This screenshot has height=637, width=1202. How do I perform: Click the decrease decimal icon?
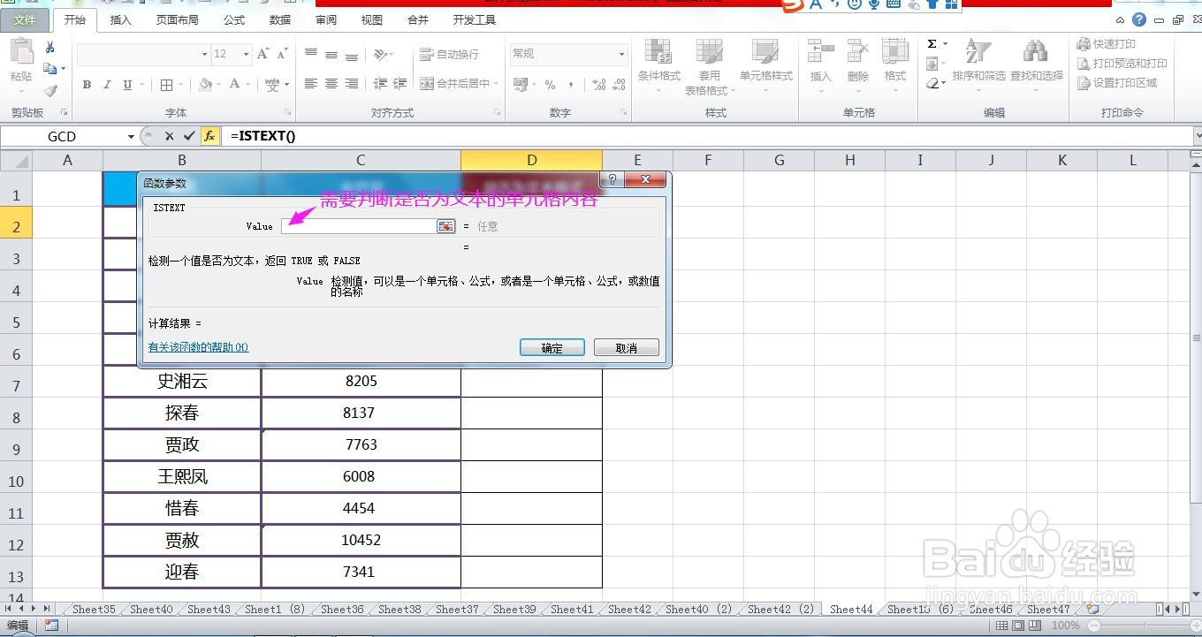[620, 85]
